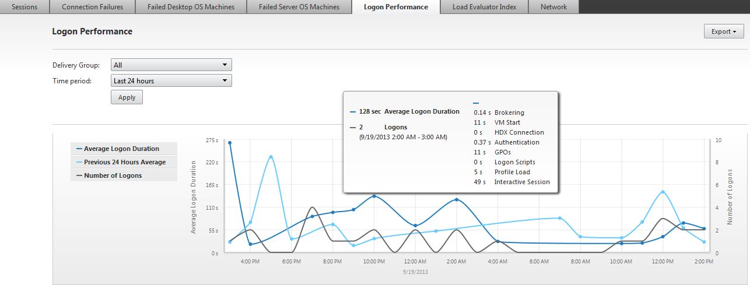750x285 pixels.
Task: Toggle Average Logon Duration legend series
Action: (121, 149)
